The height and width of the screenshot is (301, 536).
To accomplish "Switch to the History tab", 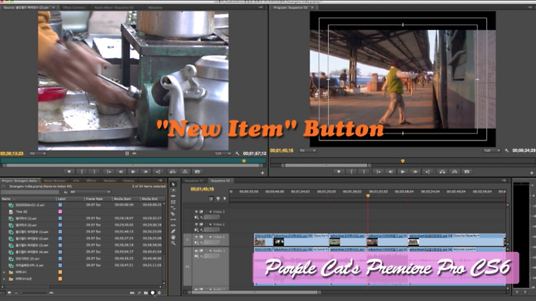I will [128, 180].
